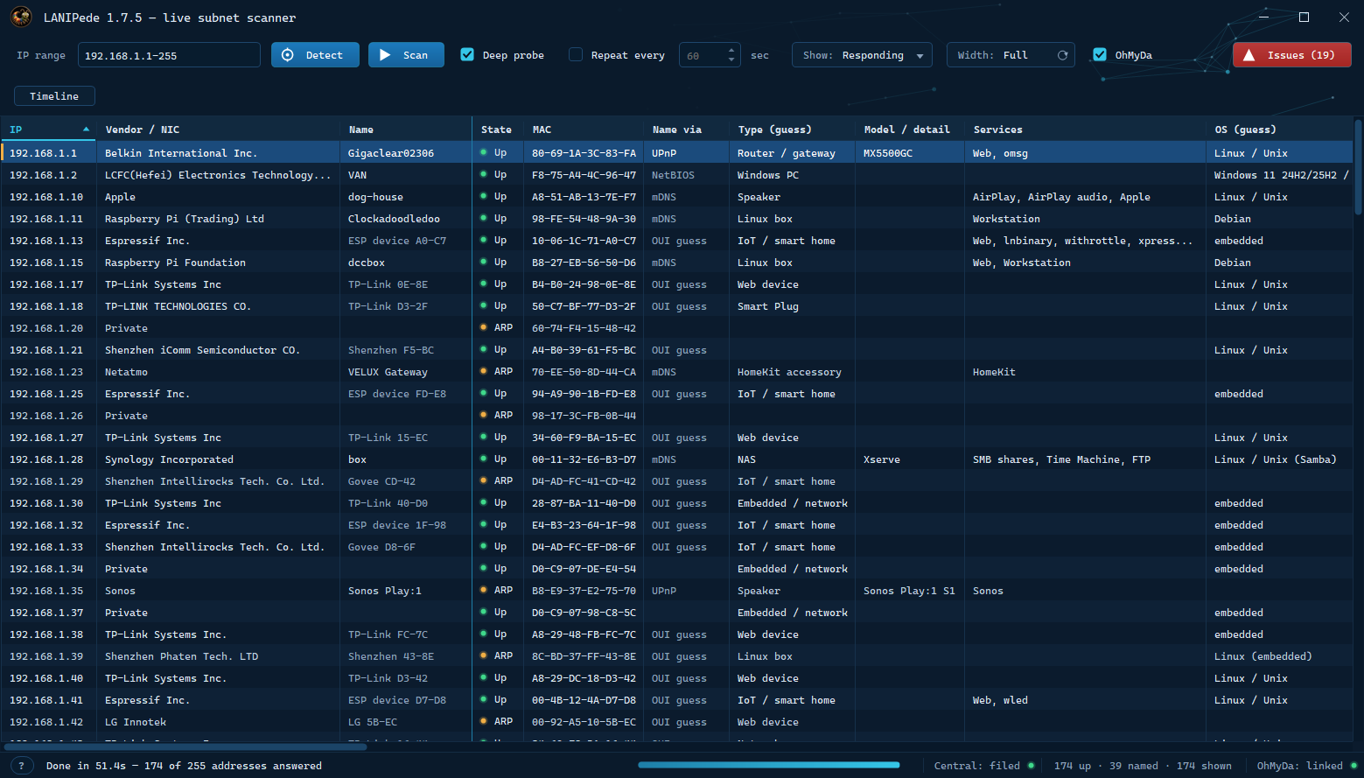
Task: Open the Issues (19) list
Action: pyautogui.click(x=1291, y=55)
